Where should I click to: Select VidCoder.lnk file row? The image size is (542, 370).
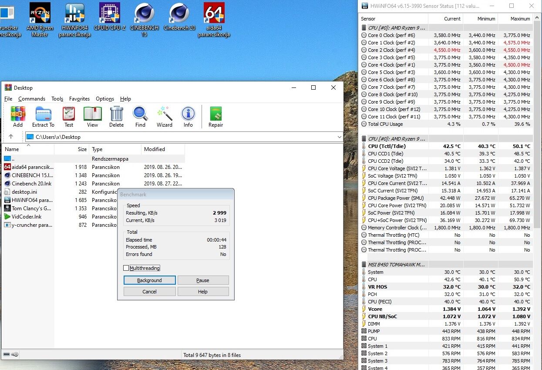point(60,217)
